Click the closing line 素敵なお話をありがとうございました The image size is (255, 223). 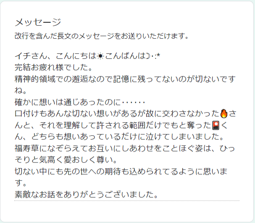pyautogui.click(x=87, y=194)
